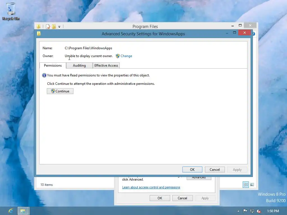287x215 pixels.
Task: Click the network icon in system tray
Action: [252, 211]
